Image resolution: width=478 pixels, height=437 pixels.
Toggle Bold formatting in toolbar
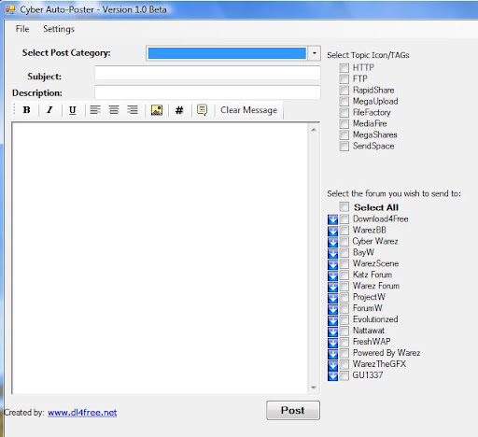coord(27,110)
